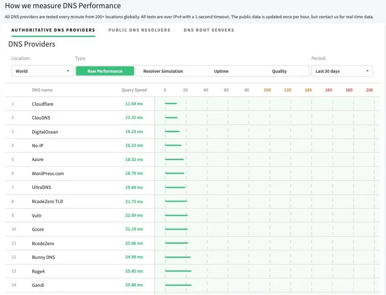Select the Resolver Simulation type
386x295 pixels.
point(163,71)
